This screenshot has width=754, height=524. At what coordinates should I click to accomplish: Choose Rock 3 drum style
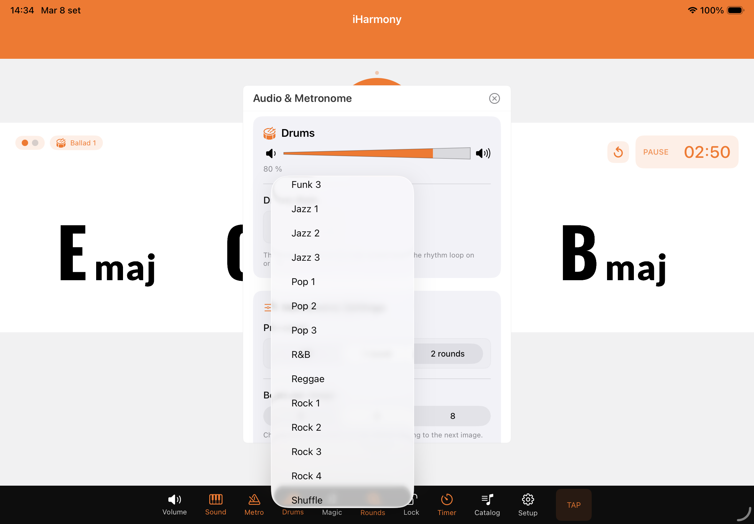[342, 452]
